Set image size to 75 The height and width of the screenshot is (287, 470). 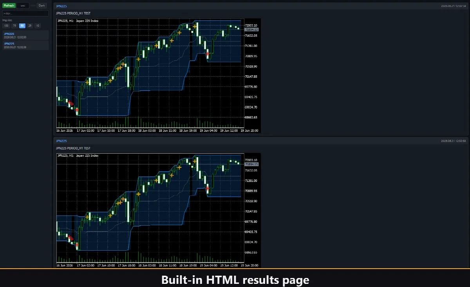14,25
